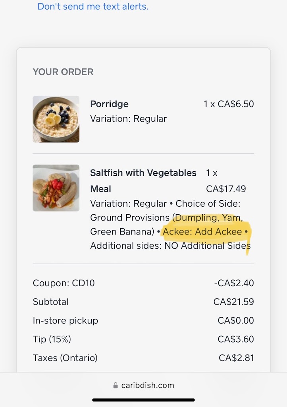Tap the Additional sides: NO Additional Sides text
The height and width of the screenshot is (407, 287).
170,246
